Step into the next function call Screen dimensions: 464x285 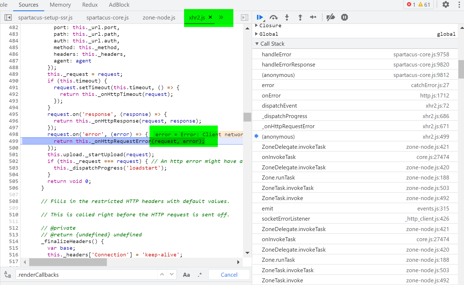[287, 17]
